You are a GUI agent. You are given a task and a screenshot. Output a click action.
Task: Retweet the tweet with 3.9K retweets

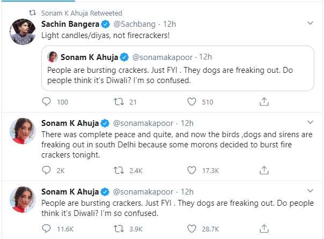pyautogui.click(x=119, y=228)
